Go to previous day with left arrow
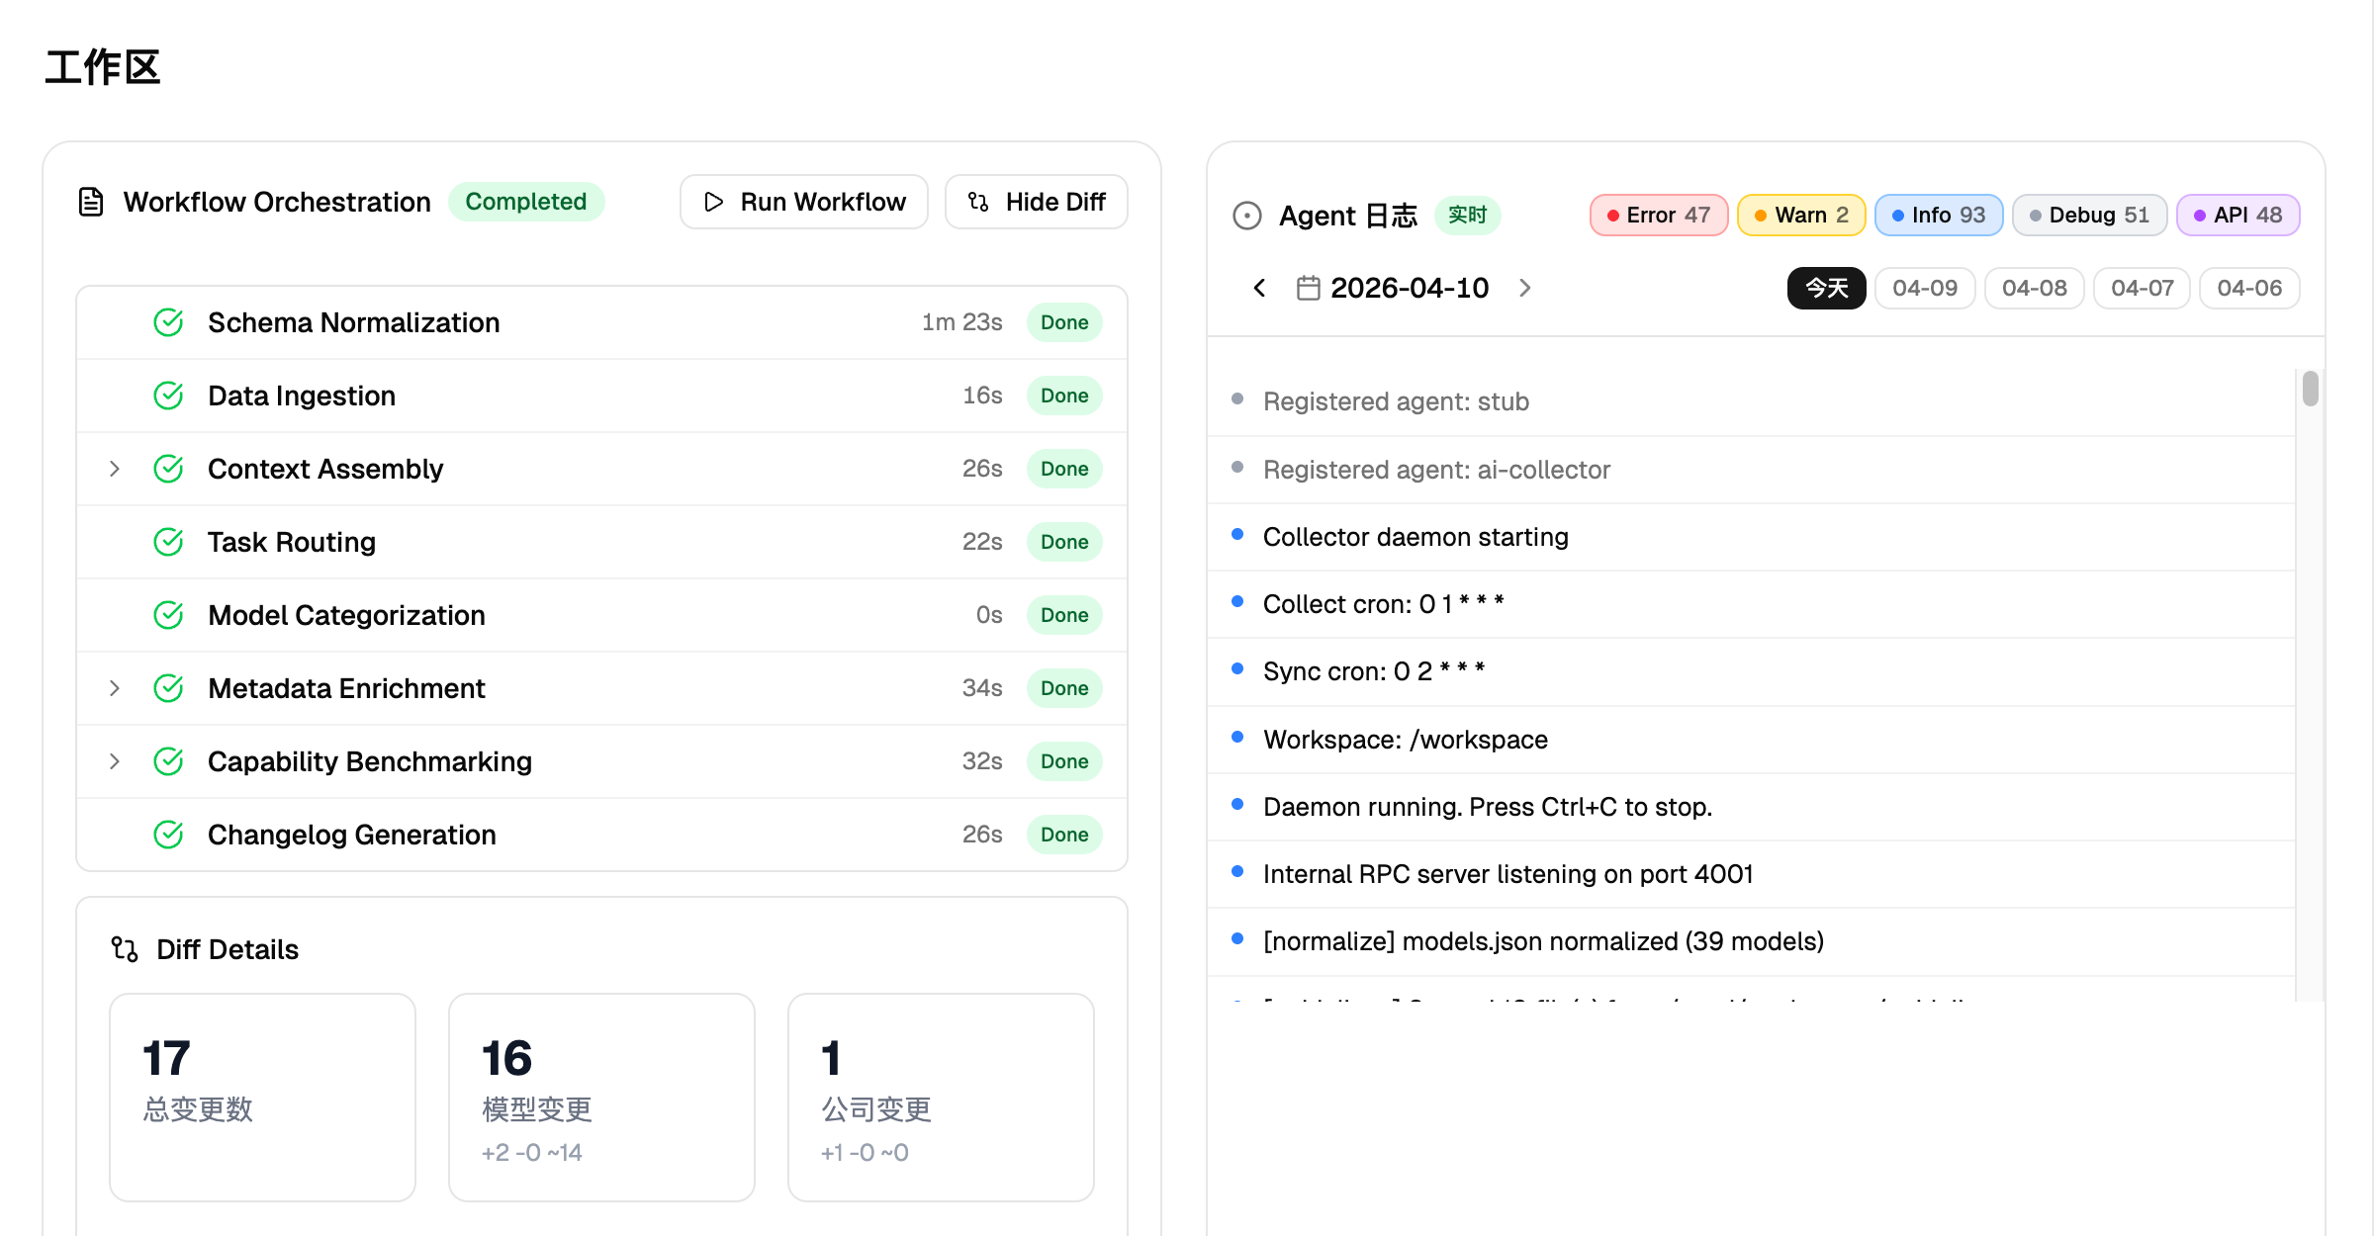This screenshot has width=2374, height=1236. (x=1259, y=288)
